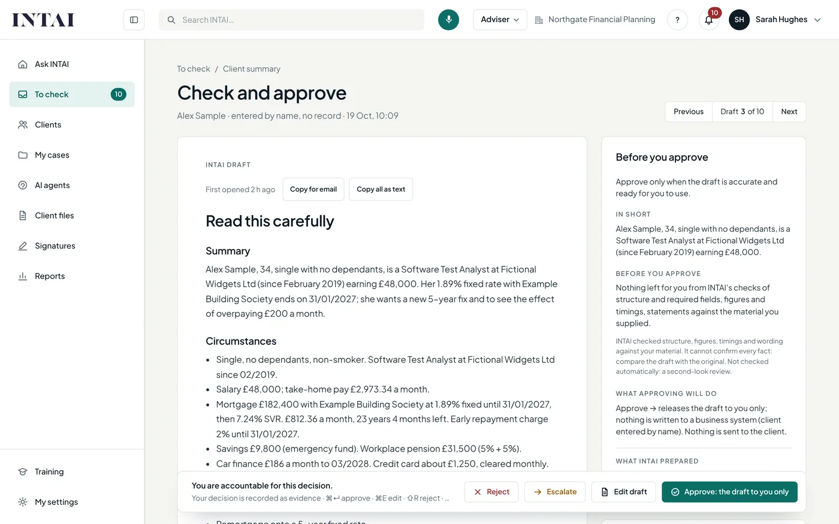Open Ask INTAI in sidebar
The width and height of the screenshot is (839, 524).
(72, 64)
